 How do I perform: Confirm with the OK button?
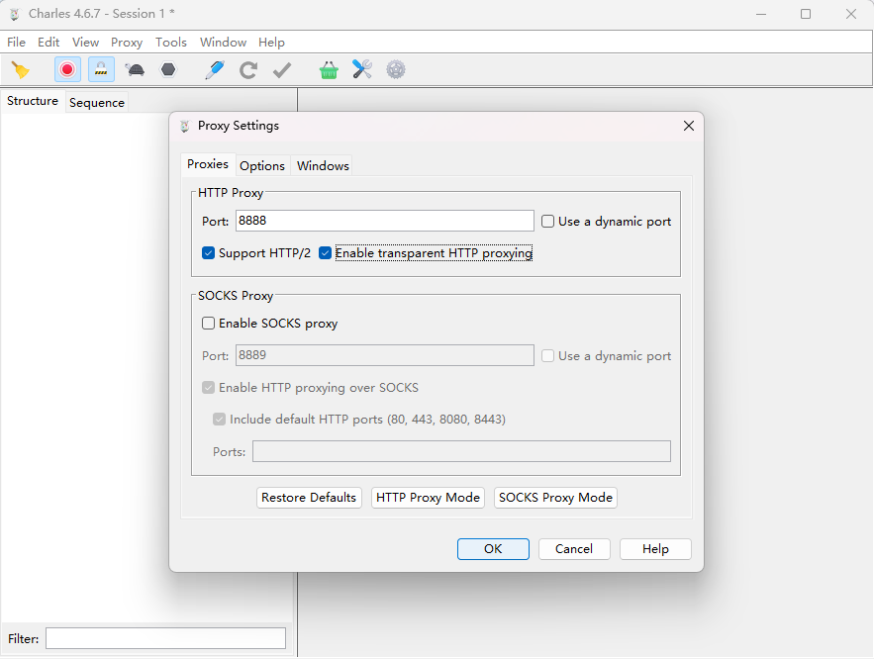[x=493, y=549]
